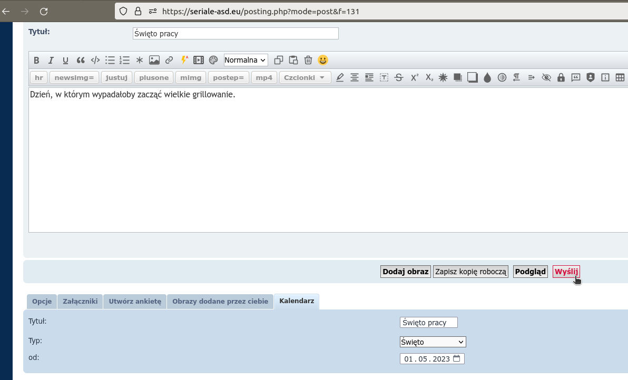Switch to the Załączniki tab

(80, 302)
